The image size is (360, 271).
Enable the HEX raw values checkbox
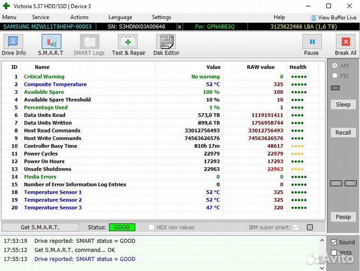[x=151, y=227]
